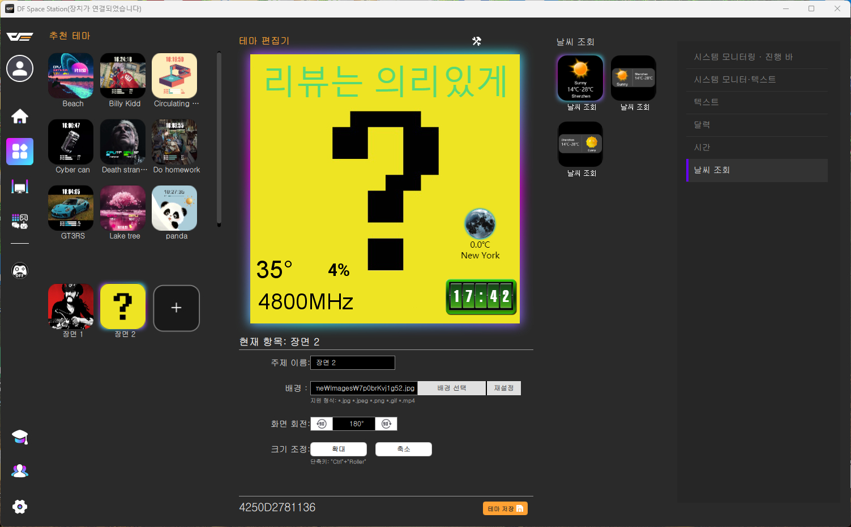Click the 확대 enlarge button

(339, 449)
